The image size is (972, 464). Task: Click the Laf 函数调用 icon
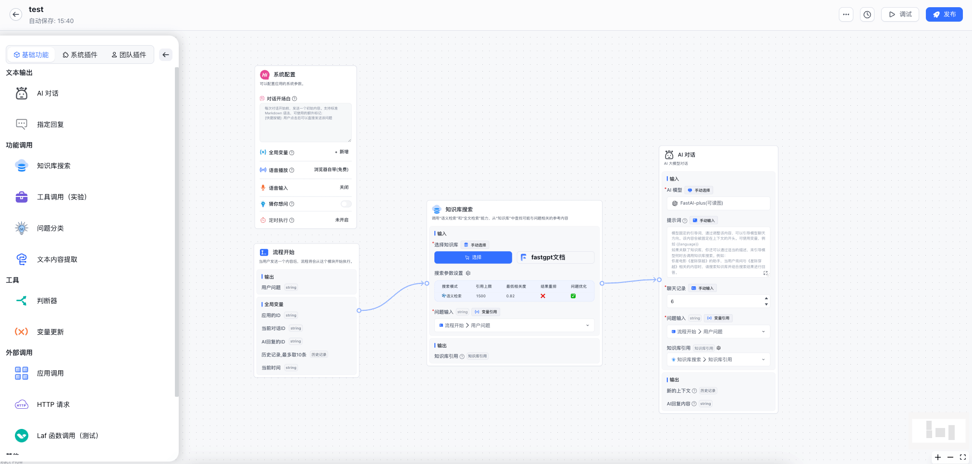click(x=22, y=436)
